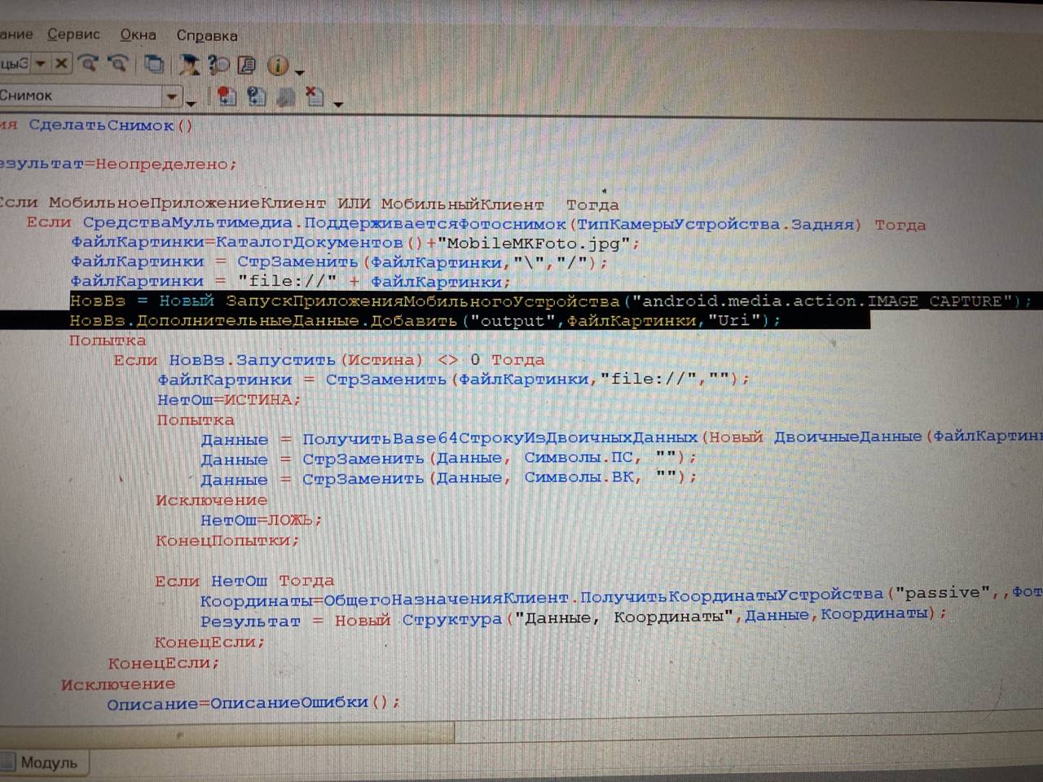Viewport: 1043px width, 782px height.
Task: Click the Снимок procedure list field
Action: 81,96
